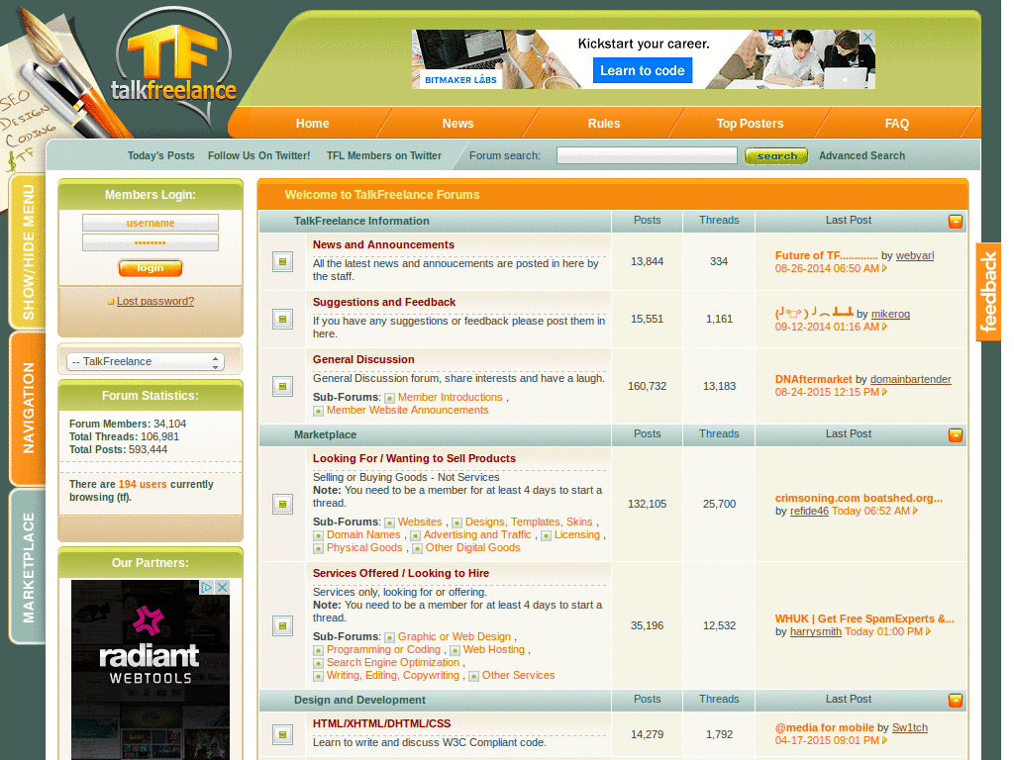1014x760 pixels.
Task: Click the Services Offered forum status icon
Action: (282, 625)
